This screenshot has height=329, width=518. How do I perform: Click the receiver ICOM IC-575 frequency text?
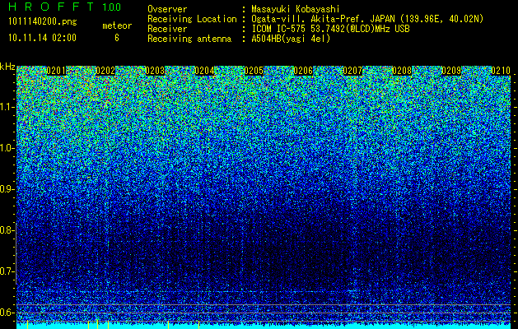click(x=330, y=29)
